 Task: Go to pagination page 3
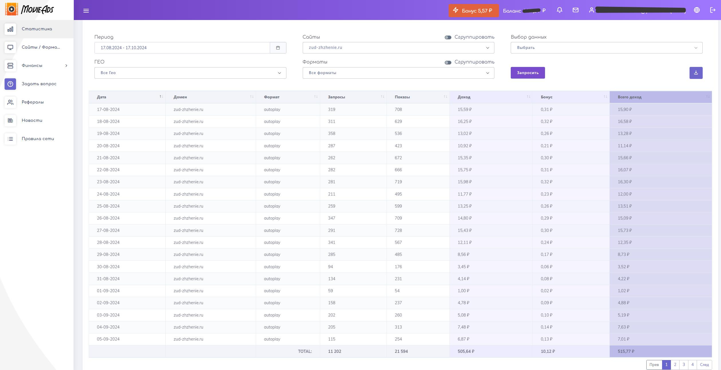coord(684,365)
